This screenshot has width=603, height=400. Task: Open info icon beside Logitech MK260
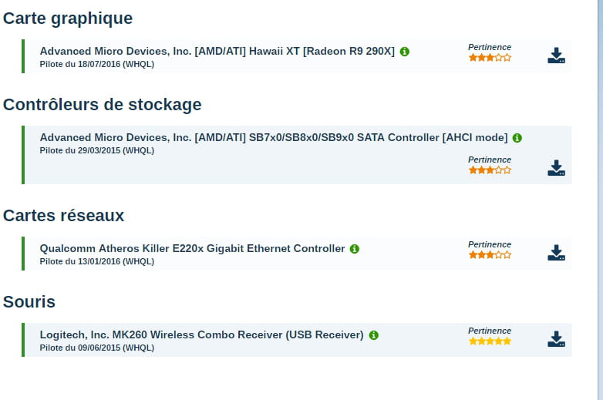[373, 335]
